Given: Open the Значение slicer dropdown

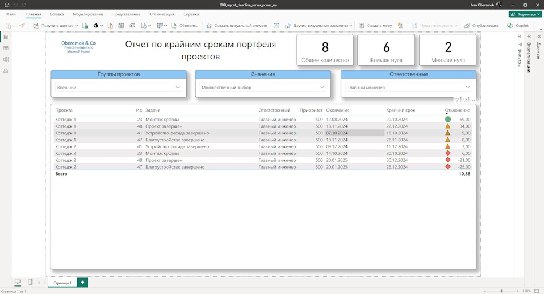Looking at the screenshot, I should coord(322,87).
